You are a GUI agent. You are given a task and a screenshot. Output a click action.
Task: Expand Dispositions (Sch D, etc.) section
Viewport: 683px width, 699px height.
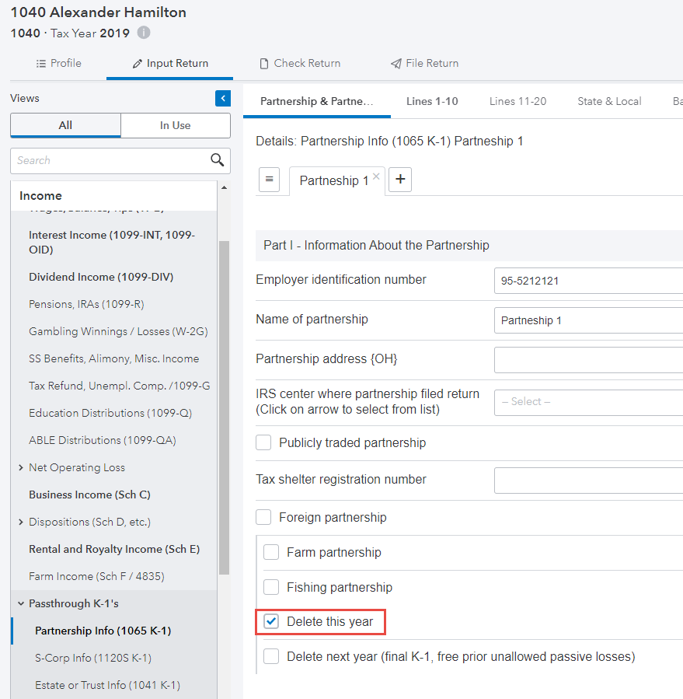(x=20, y=522)
